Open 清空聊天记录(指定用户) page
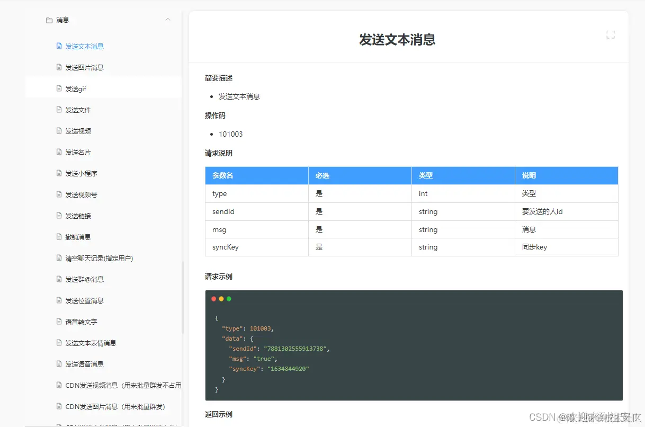The height and width of the screenshot is (427, 645). coord(99,258)
